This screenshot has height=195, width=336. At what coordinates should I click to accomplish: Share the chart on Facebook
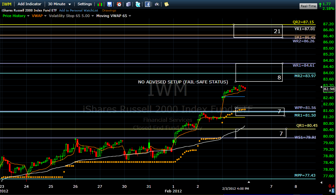click(x=148, y=4)
